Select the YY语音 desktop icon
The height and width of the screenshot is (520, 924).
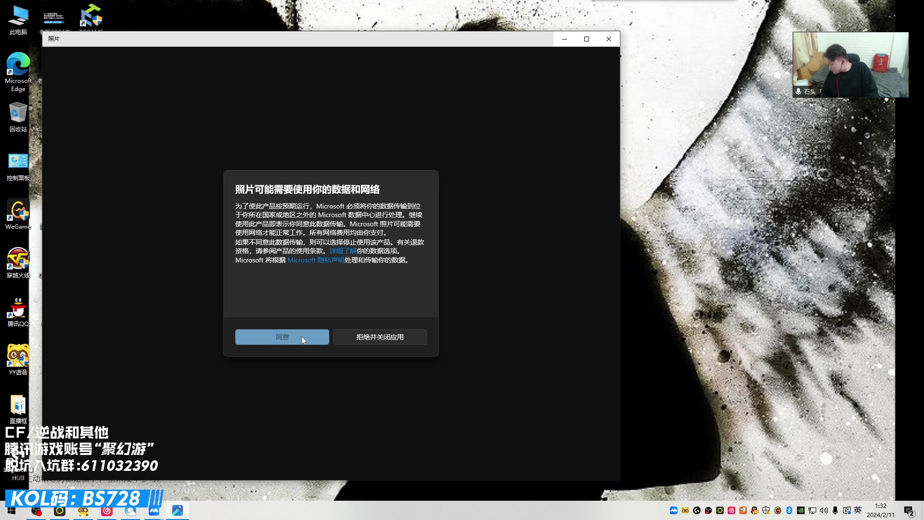click(18, 360)
